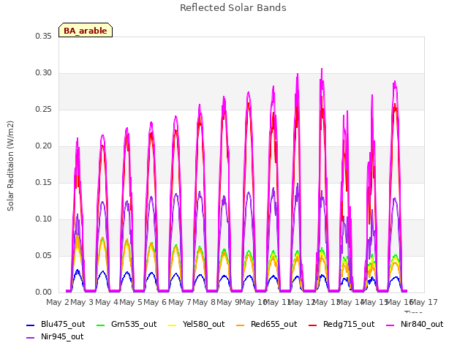
Task: Click the May 6 x-axis label
Action: [155, 302]
